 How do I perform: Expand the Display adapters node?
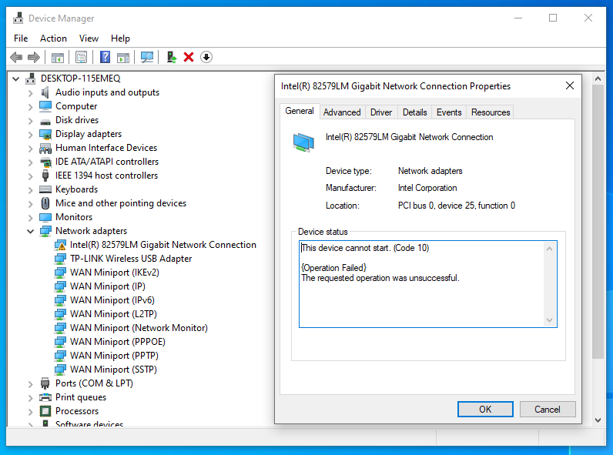(x=31, y=134)
